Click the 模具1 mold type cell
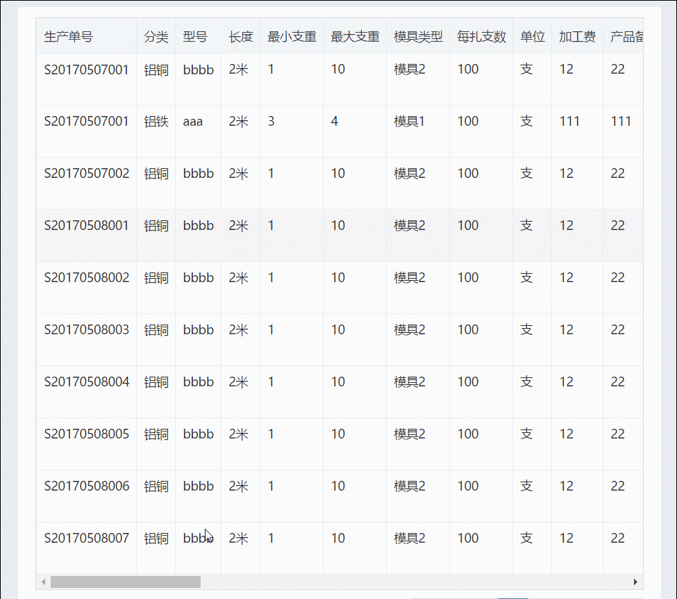The image size is (677, 599). (x=409, y=122)
